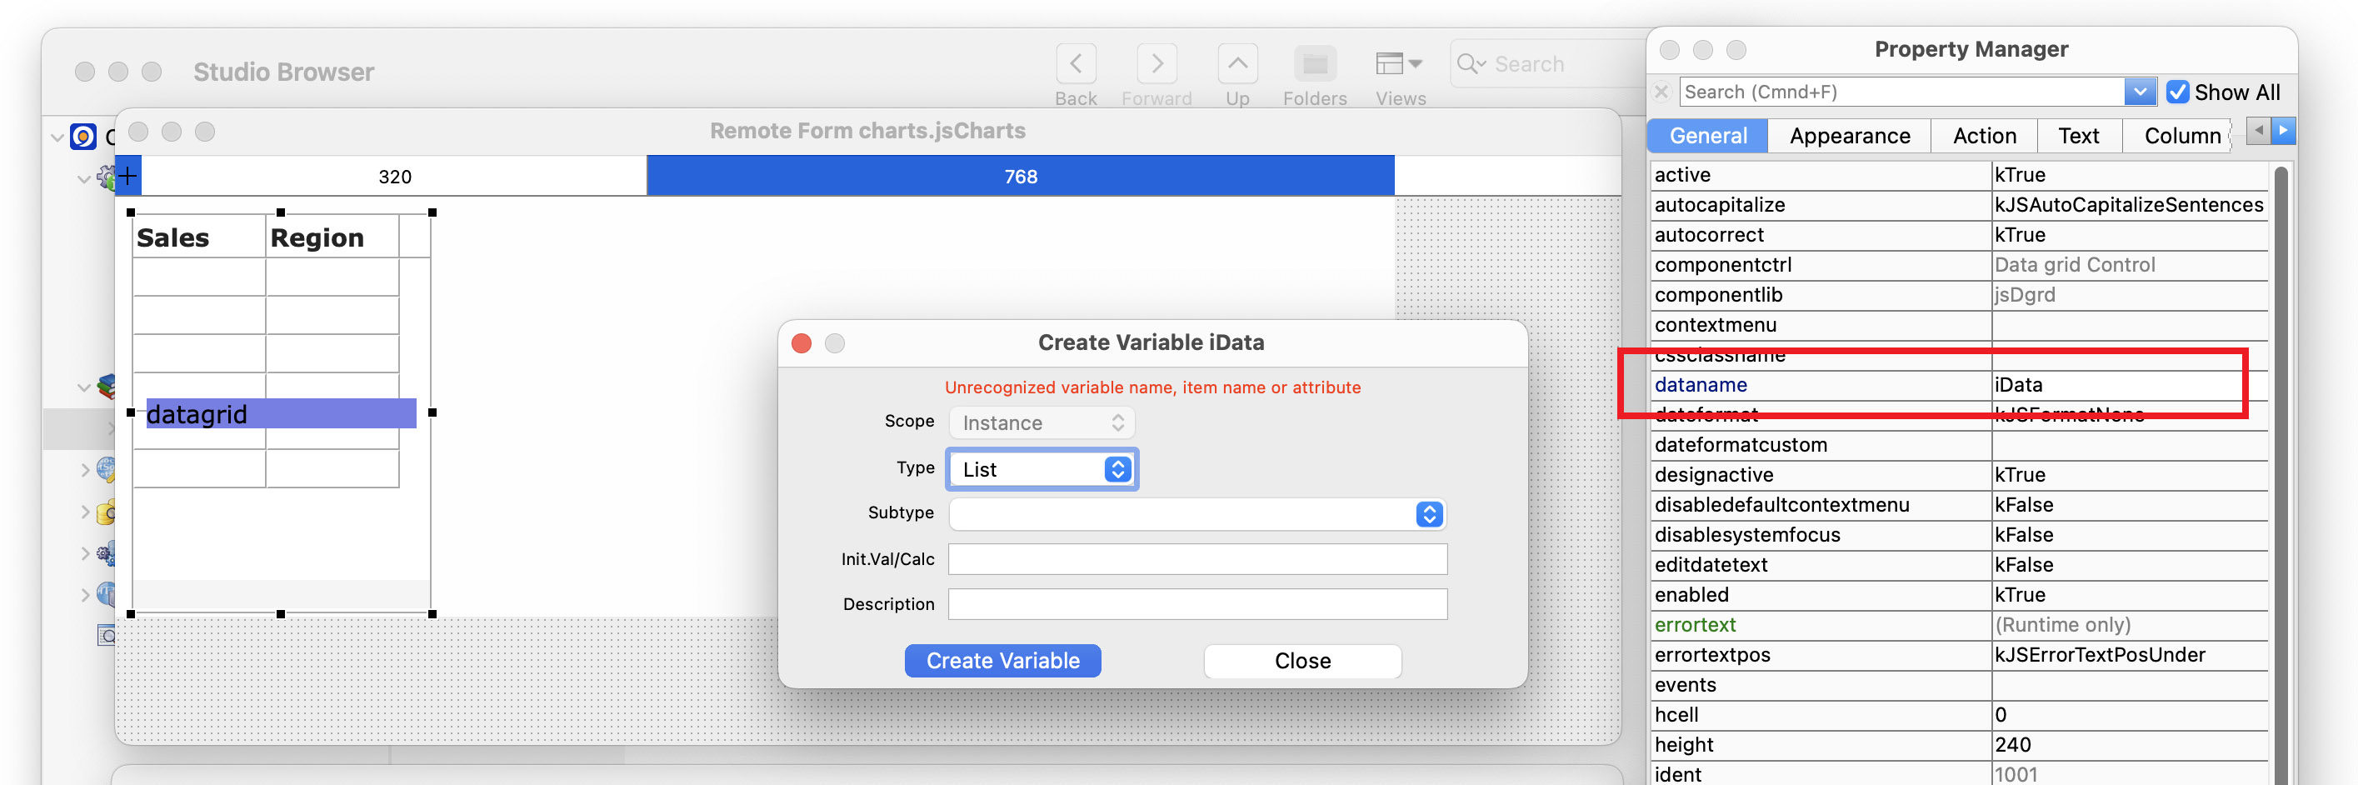
Task: Click the Folders toolbar icon
Action: pyautogui.click(x=1315, y=64)
